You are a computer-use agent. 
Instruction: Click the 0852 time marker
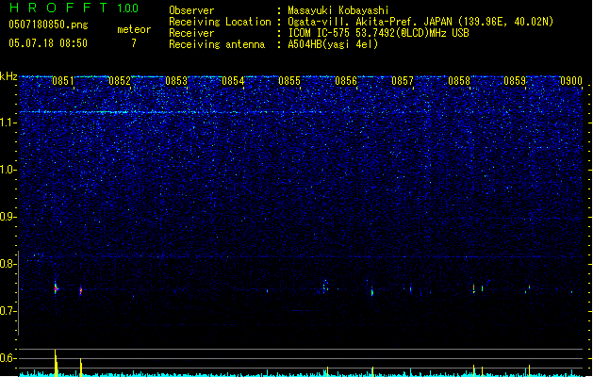(120, 81)
